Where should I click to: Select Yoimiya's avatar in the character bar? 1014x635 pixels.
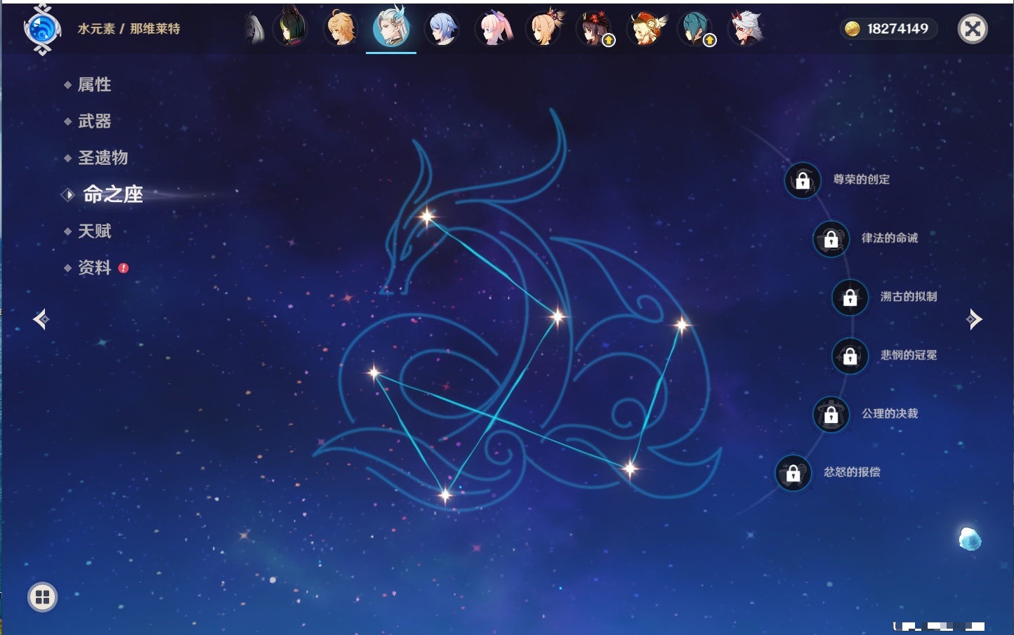[x=545, y=29]
